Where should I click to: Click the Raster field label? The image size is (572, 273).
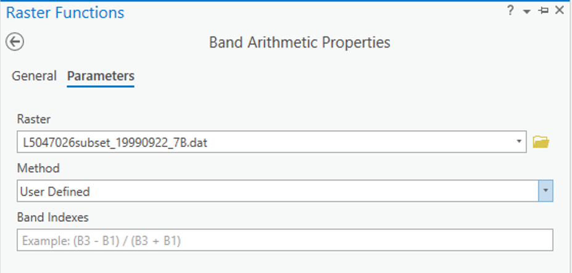tap(31, 119)
